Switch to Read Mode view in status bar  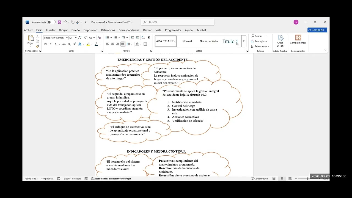[x=274, y=178]
